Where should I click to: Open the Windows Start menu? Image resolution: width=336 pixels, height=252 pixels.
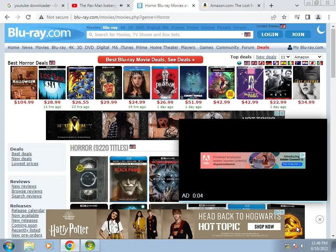tap(8, 245)
